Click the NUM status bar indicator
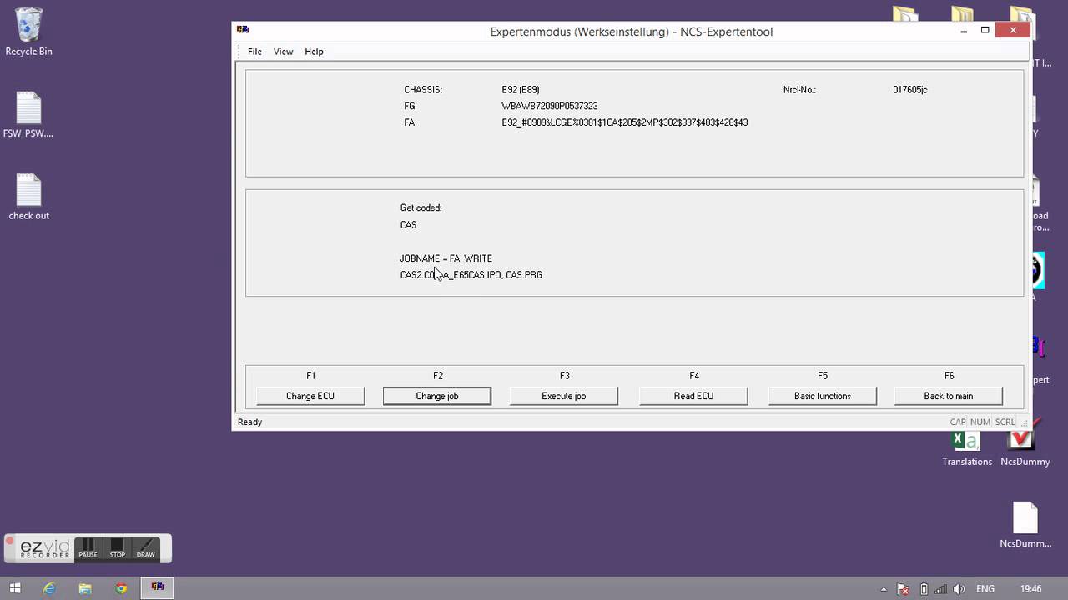1068x600 pixels. click(x=980, y=422)
